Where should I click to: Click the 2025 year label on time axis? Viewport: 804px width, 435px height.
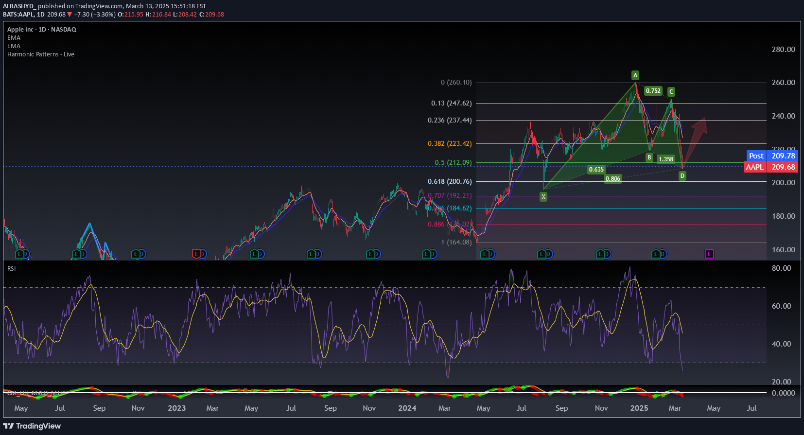[x=639, y=408]
